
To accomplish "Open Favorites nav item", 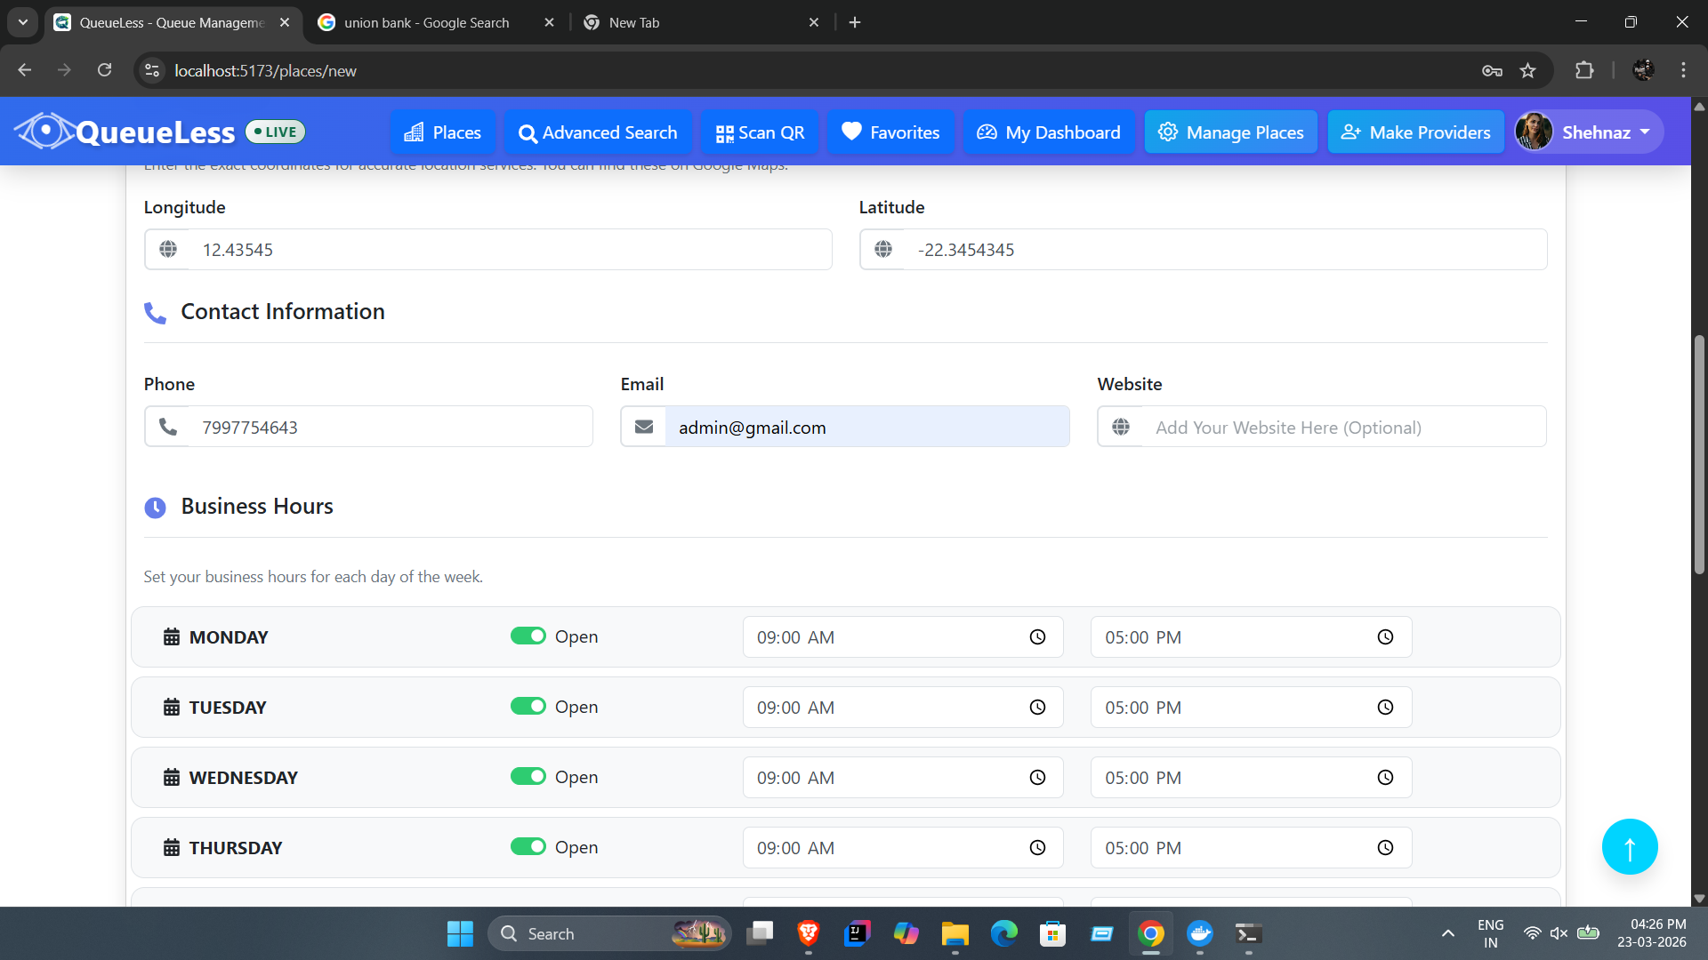I will 890,132.
